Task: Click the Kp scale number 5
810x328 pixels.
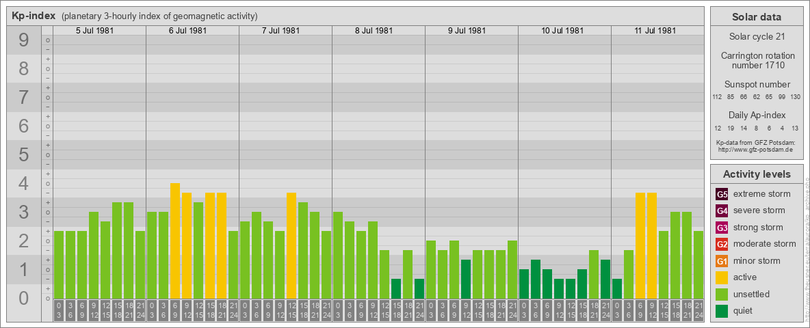Action: [23, 154]
